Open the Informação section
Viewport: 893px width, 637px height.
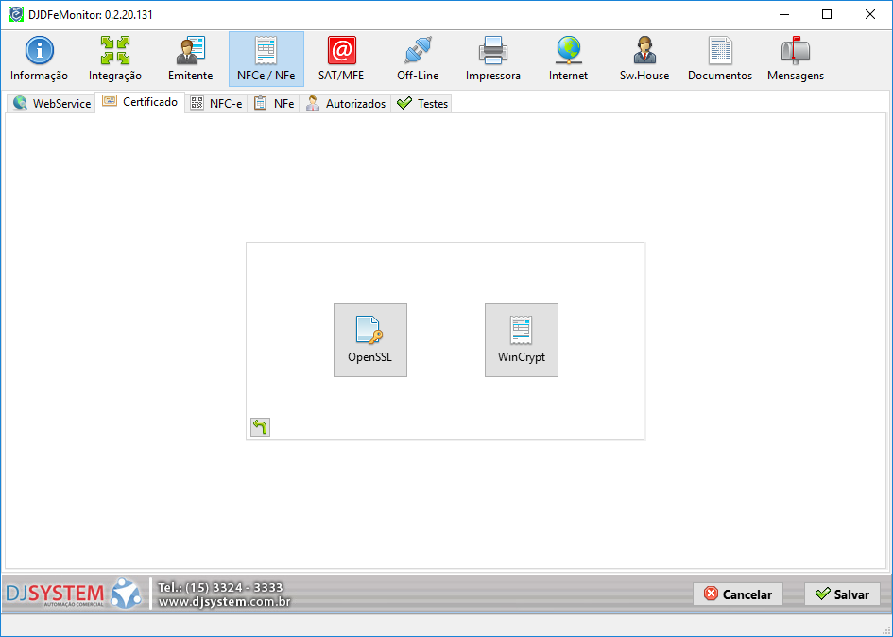[39, 59]
